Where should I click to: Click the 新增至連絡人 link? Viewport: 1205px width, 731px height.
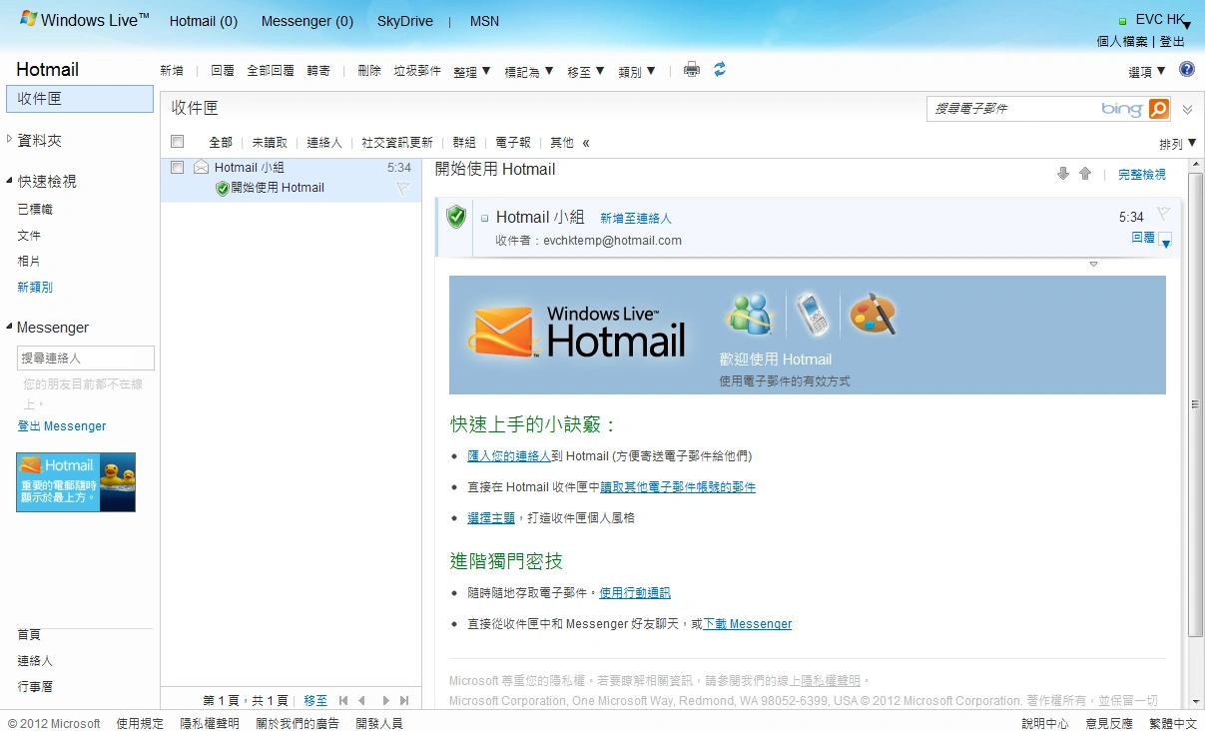[x=636, y=218]
